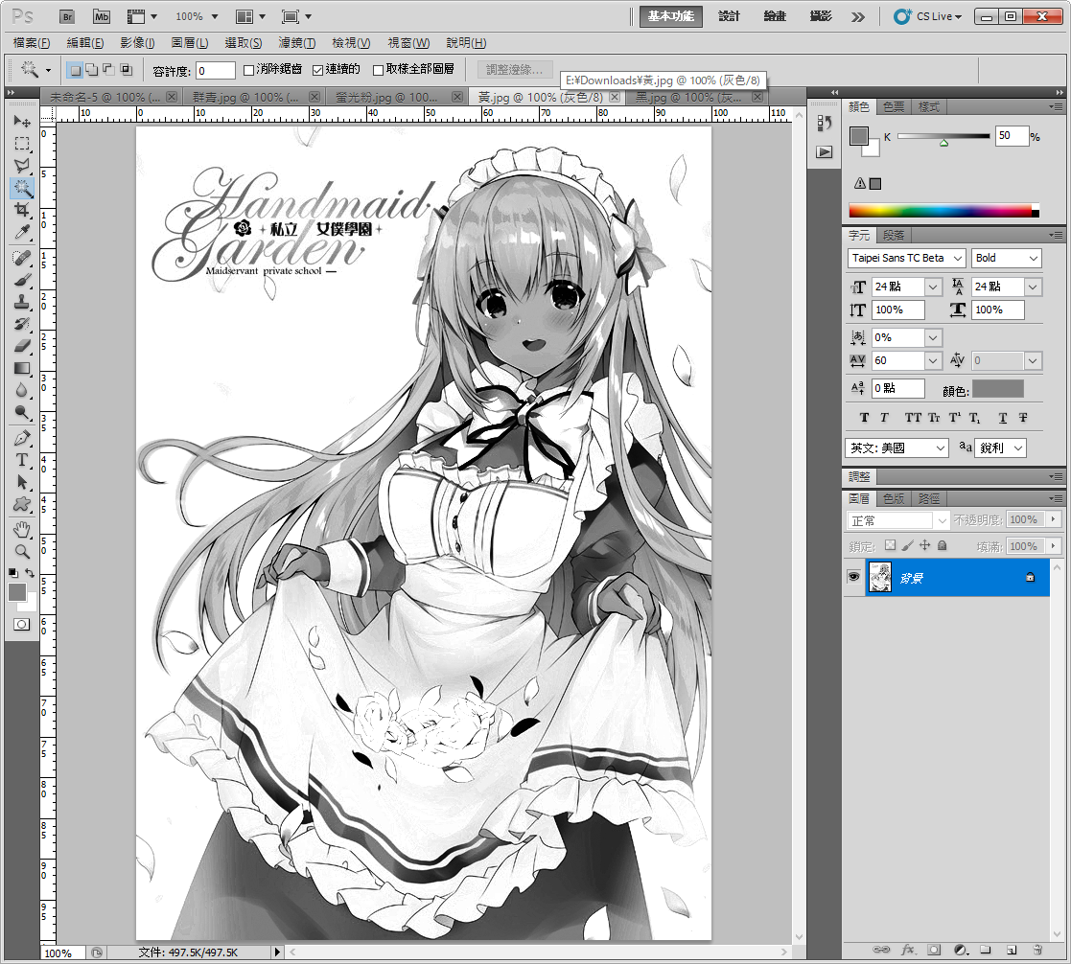Expand the leading dropdown
Viewport: 1071px width, 964px height.
[1033, 287]
